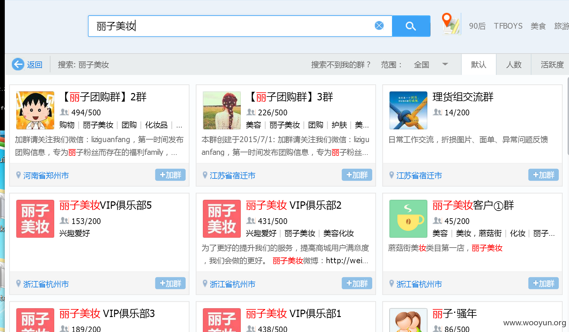Select 购物 tag in 【丽子团购群】2群
The height and width of the screenshot is (332, 569).
pyautogui.click(x=67, y=125)
